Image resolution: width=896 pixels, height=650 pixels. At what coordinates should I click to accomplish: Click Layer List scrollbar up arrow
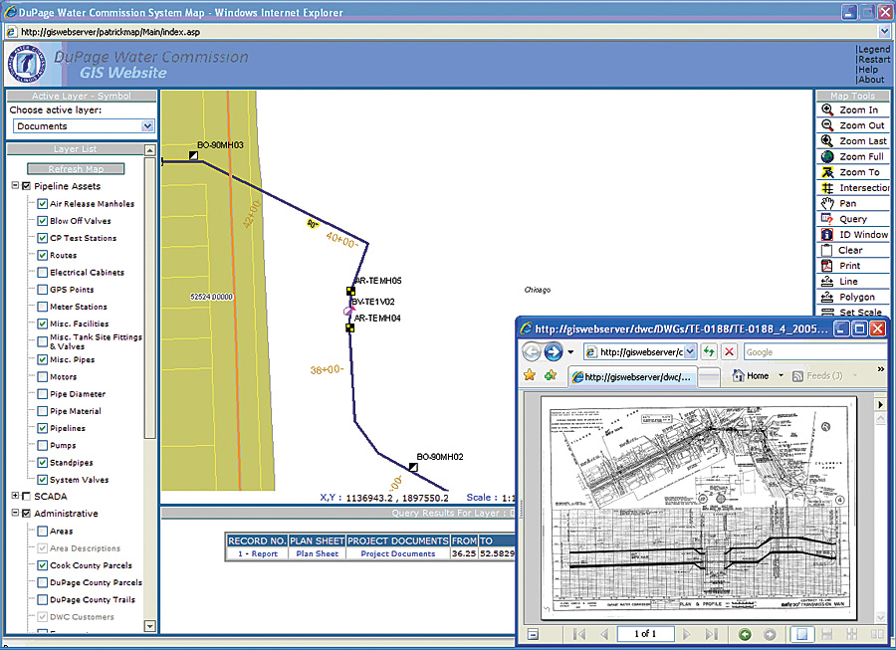pyautogui.click(x=150, y=150)
